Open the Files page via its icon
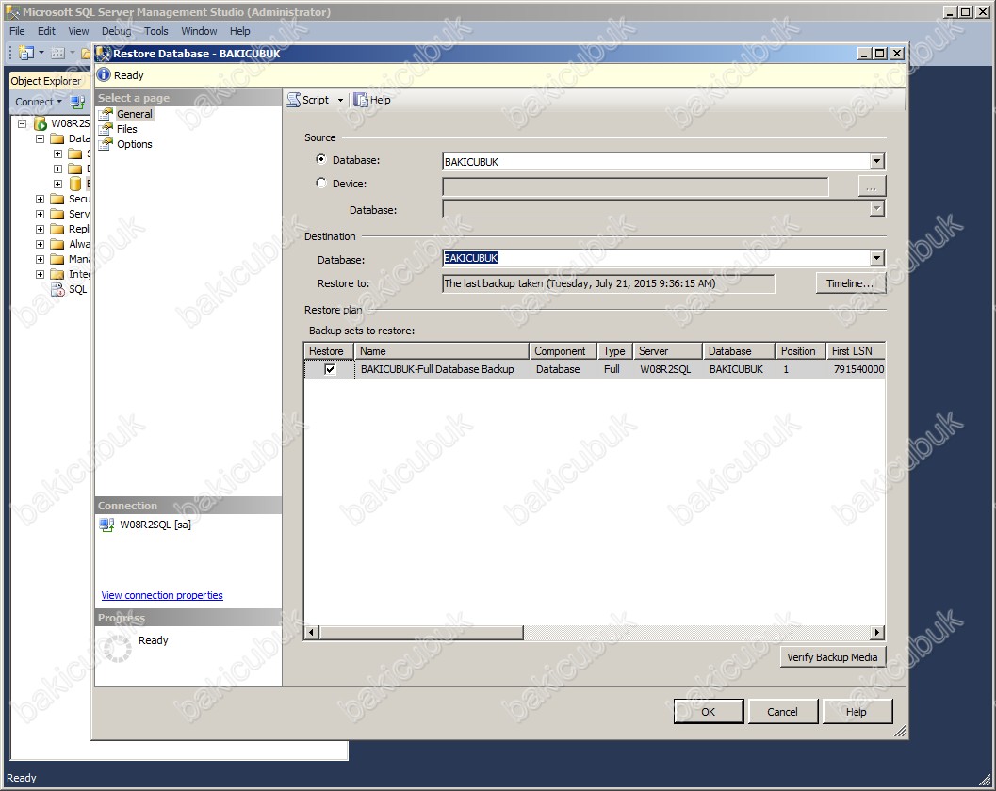Viewport: 996px width, 791px height. tap(106, 129)
